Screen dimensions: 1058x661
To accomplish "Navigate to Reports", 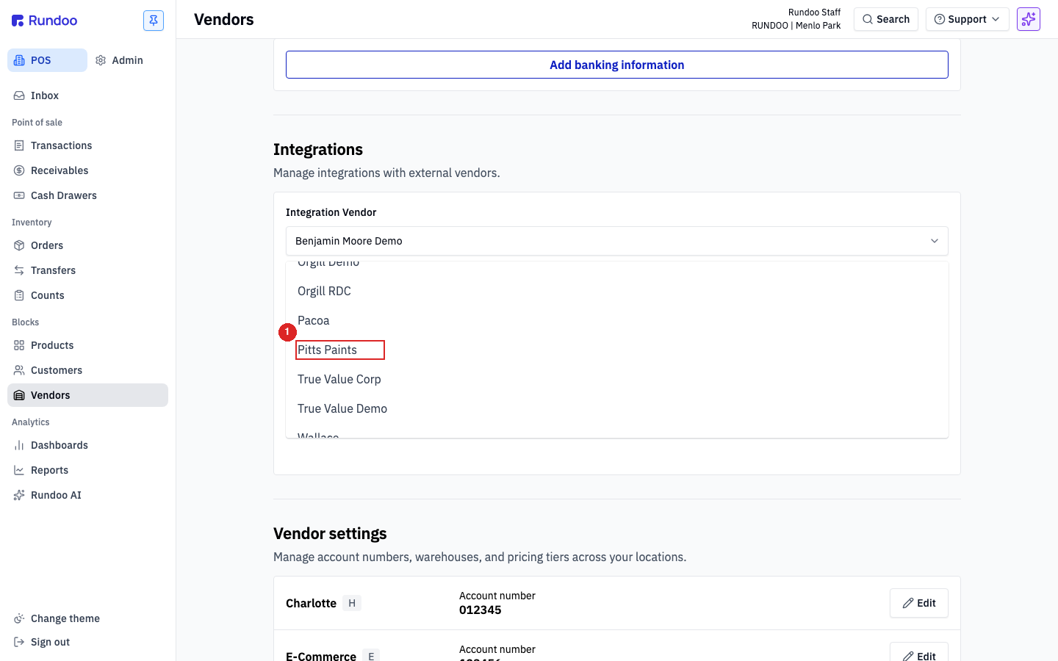I will (87, 470).
